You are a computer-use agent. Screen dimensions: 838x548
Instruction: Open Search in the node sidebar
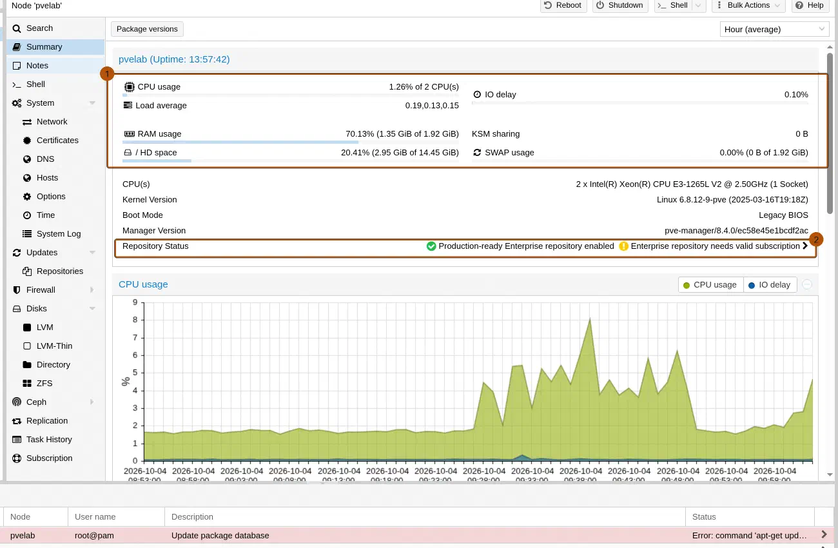click(x=55, y=28)
